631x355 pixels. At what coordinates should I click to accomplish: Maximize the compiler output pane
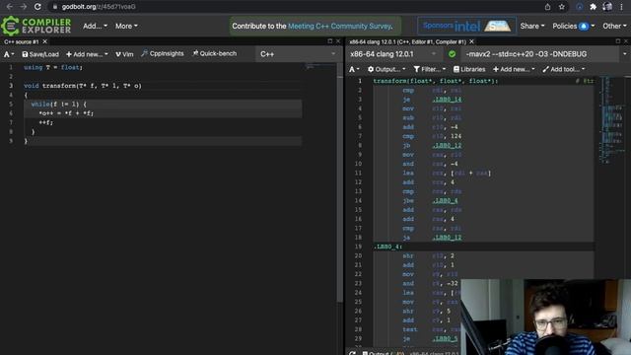coord(618,41)
